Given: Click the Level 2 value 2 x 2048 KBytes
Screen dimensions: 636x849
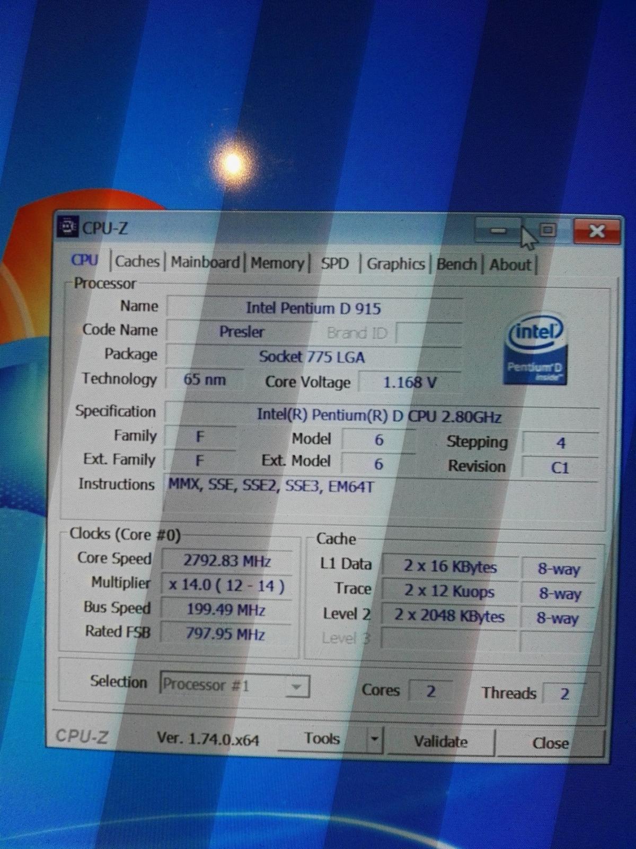Looking at the screenshot, I should [449, 616].
